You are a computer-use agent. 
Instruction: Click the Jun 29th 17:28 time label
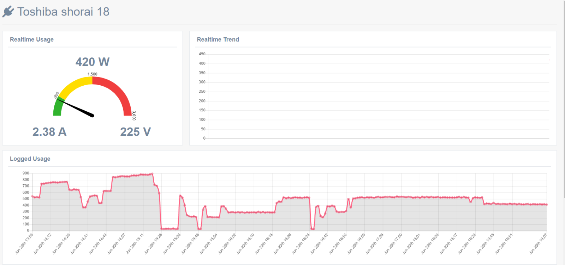pyautogui.click(x=374, y=244)
